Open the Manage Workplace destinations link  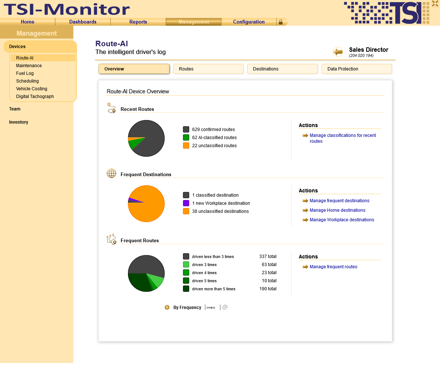(342, 220)
